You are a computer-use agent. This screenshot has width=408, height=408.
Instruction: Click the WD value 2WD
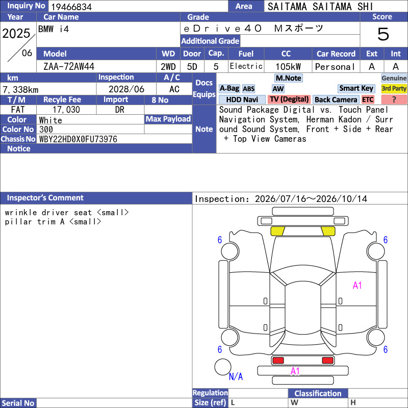168,67
